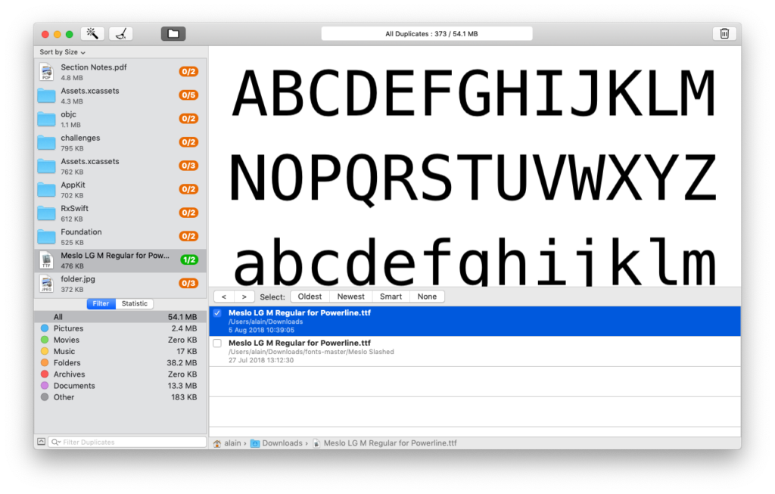Click the dark folder toolbar button
This screenshot has height=494, width=775.
(x=173, y=33)
